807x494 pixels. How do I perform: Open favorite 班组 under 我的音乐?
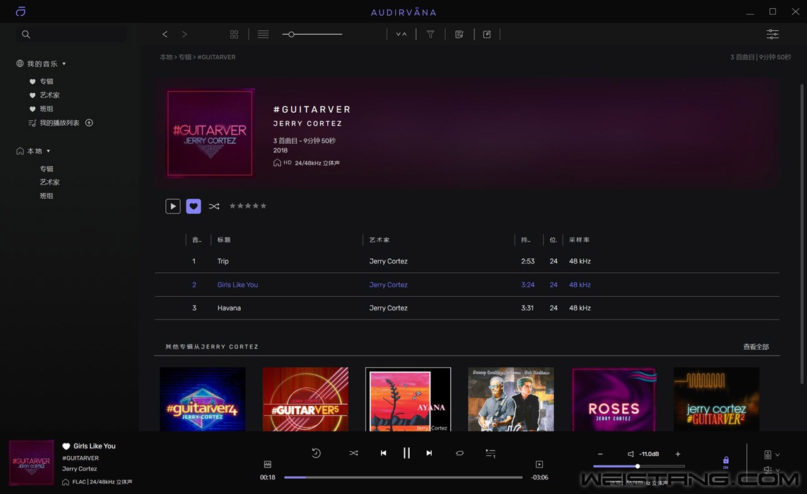point(47,109)
